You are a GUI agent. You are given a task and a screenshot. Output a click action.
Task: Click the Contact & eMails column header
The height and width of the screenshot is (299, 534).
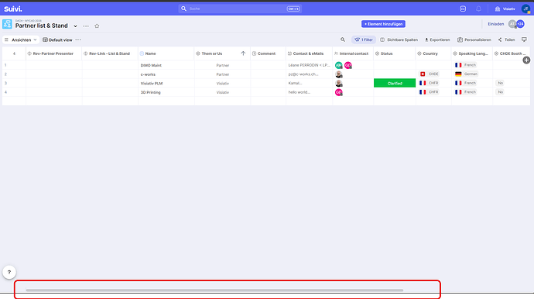click(309, 53)
